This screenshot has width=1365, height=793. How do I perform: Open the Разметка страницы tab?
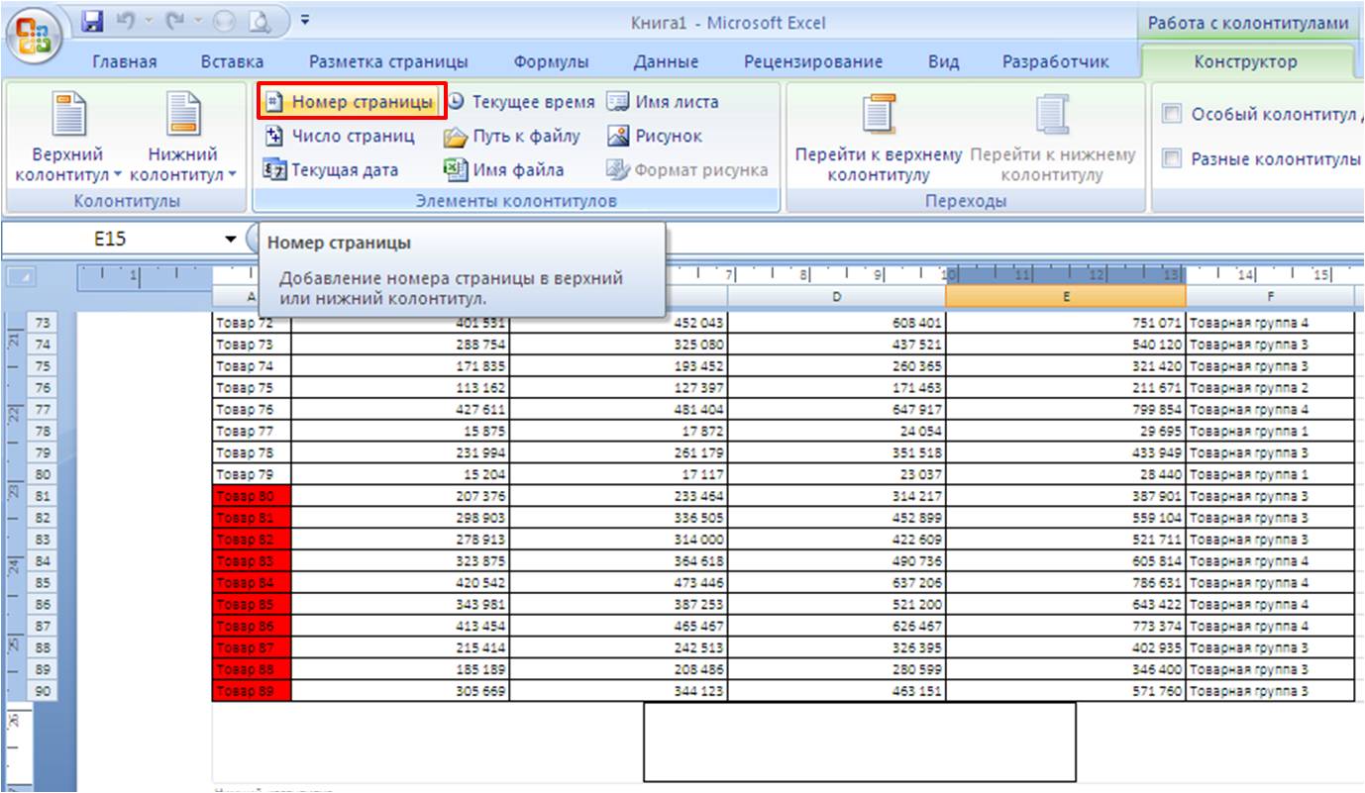388,61
